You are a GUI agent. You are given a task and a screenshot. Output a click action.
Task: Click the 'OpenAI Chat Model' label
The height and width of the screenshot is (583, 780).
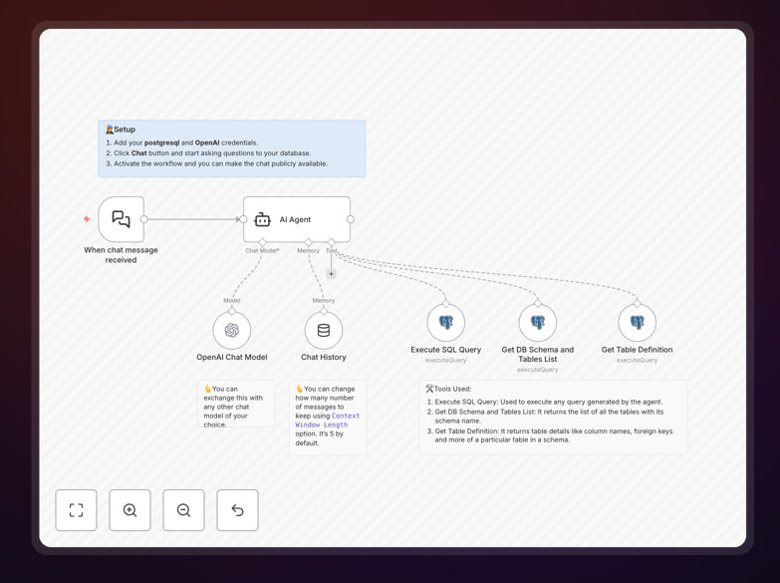point(232,357)
